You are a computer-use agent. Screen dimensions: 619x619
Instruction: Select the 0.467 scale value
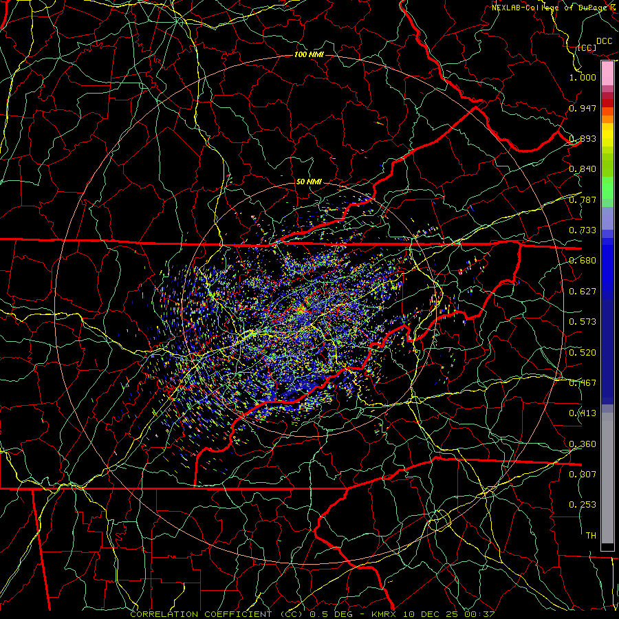pyautogui.click(x=583, y=383)
